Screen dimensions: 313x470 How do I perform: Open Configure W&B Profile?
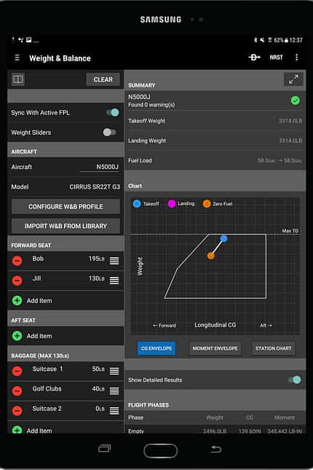click(66, 206)
